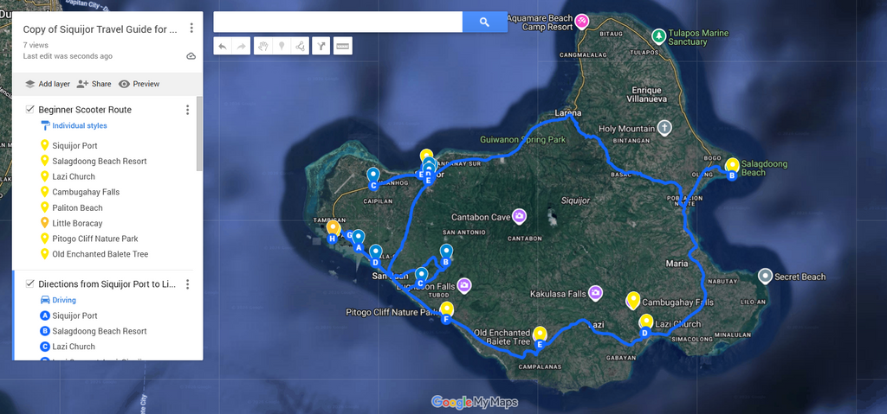Click the map title text

click(x=100, y=29)
